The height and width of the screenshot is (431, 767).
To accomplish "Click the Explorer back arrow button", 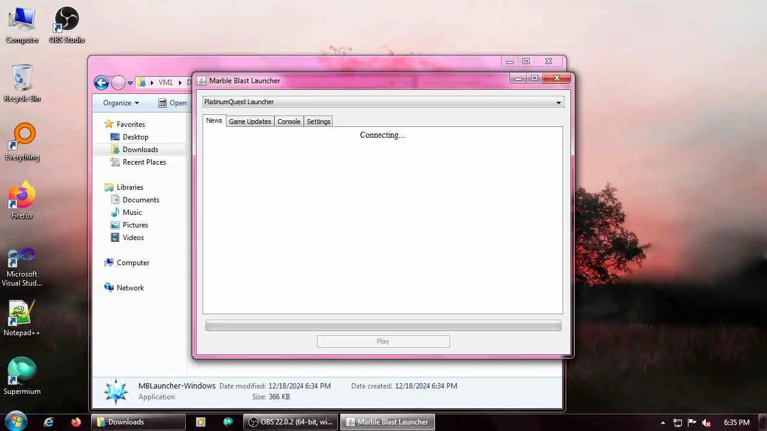I will [x=101, y=83].
